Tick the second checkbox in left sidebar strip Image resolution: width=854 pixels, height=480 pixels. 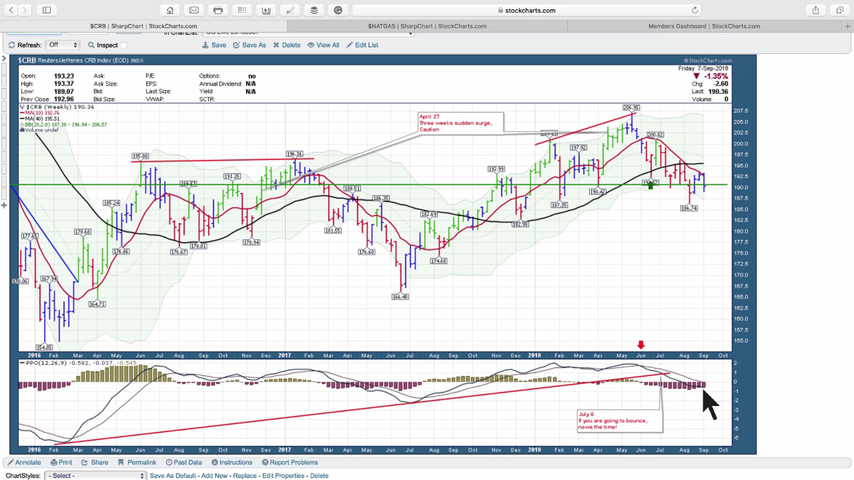4,81
